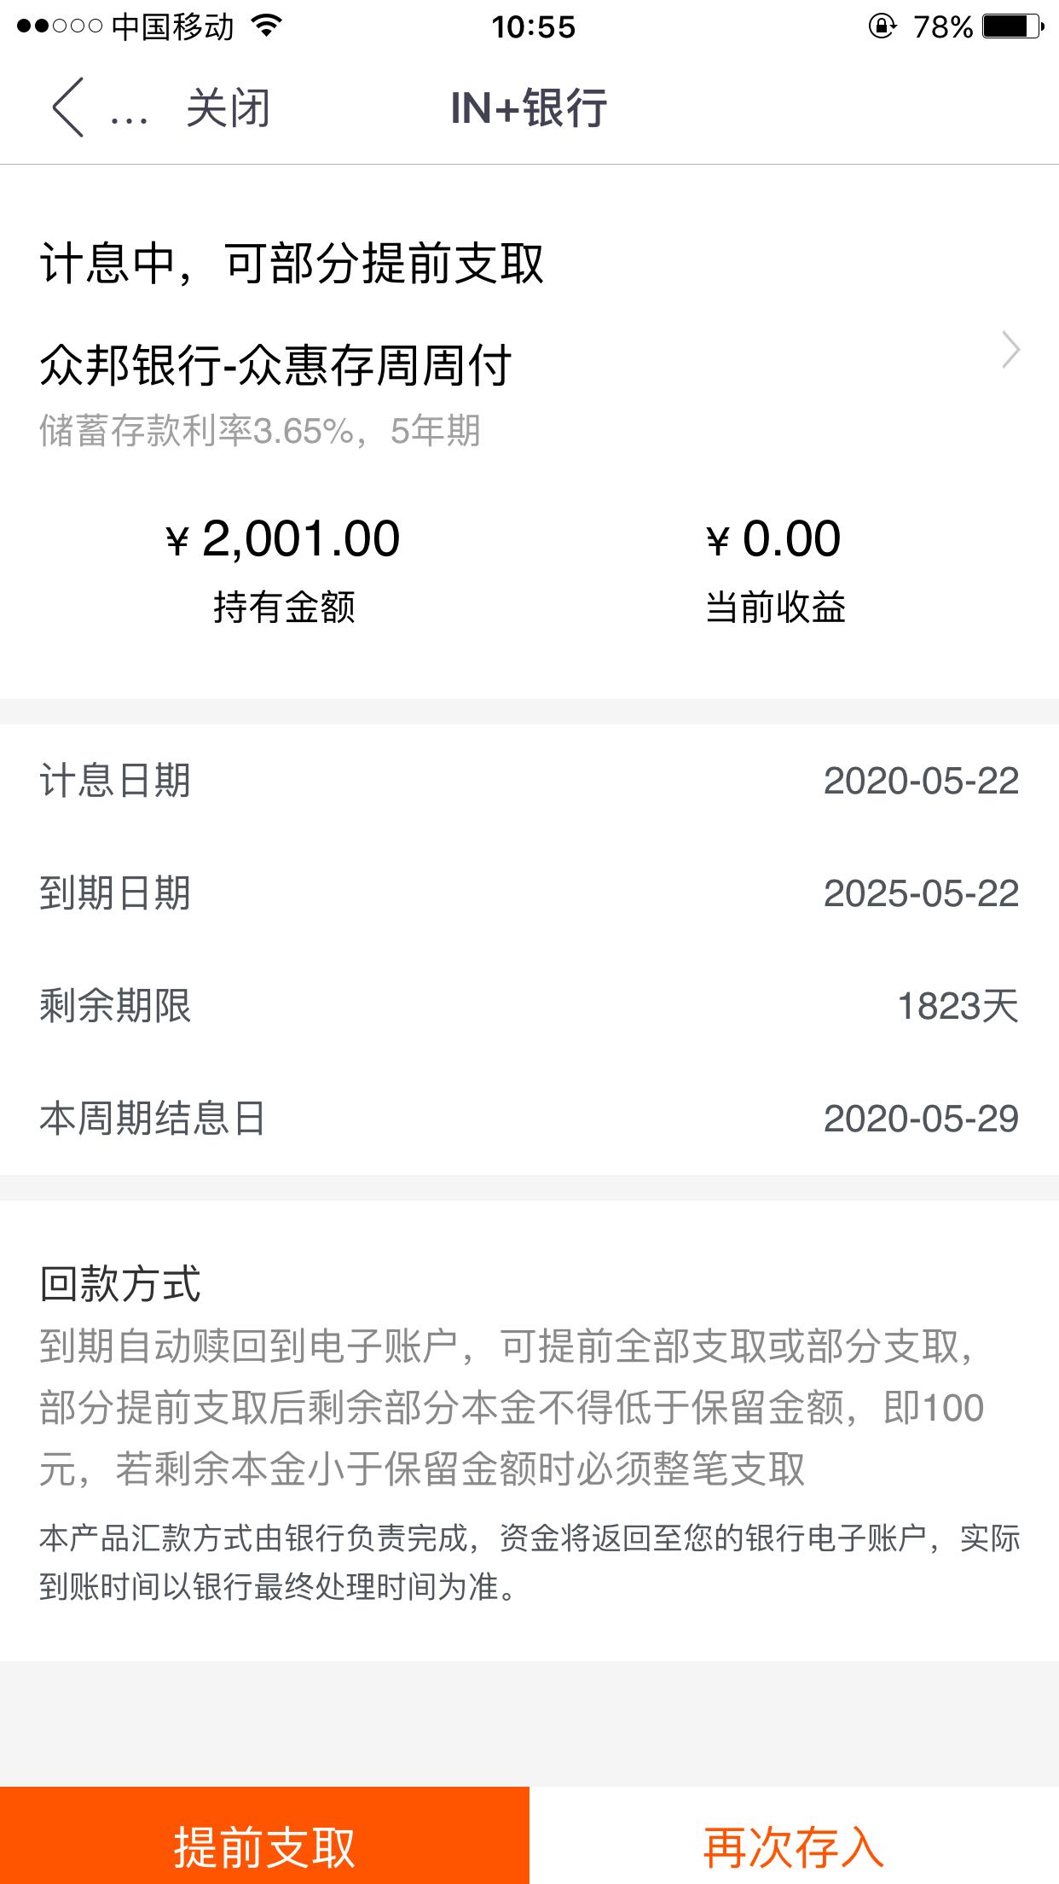Open 众邦银行-众惠存周周付 product title
This screenshot has width=1059, height=1884.
pyautogui.click(x=275, y=365)
